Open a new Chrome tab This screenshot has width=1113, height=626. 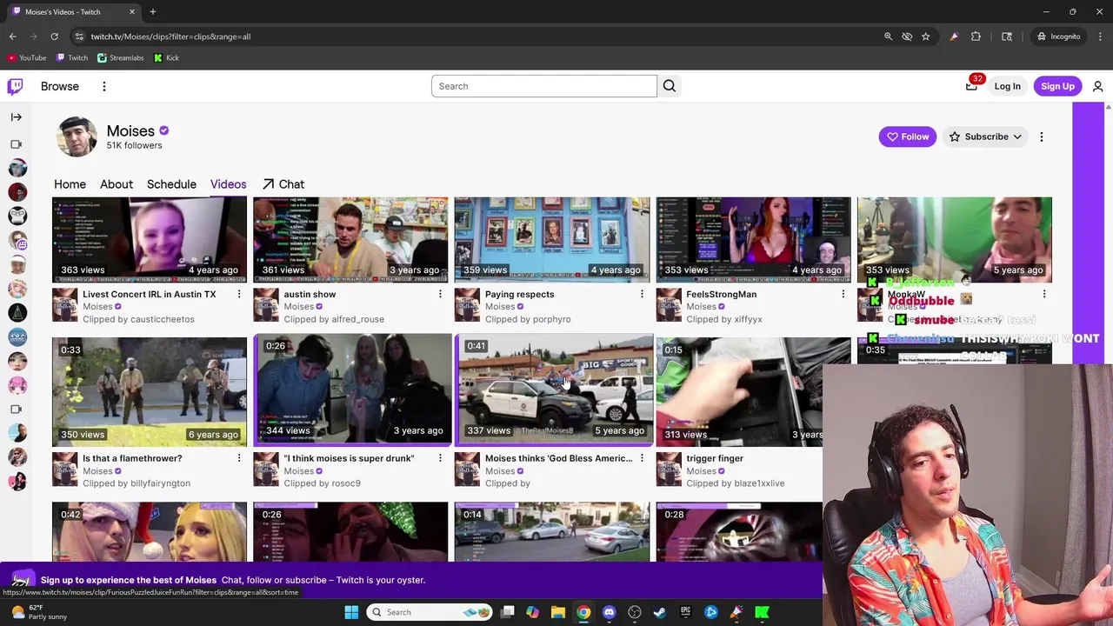(152, 12)
